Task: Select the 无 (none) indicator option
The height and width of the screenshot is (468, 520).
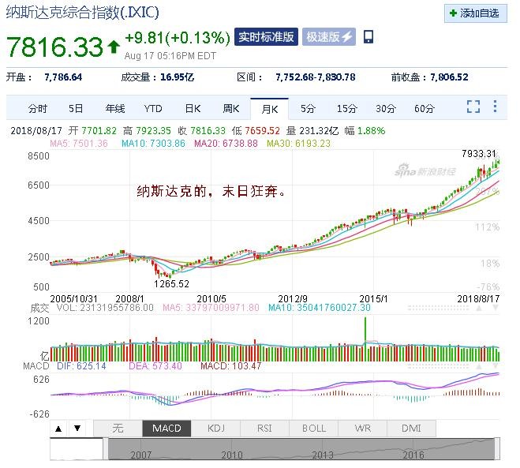Action: (118, 429)
